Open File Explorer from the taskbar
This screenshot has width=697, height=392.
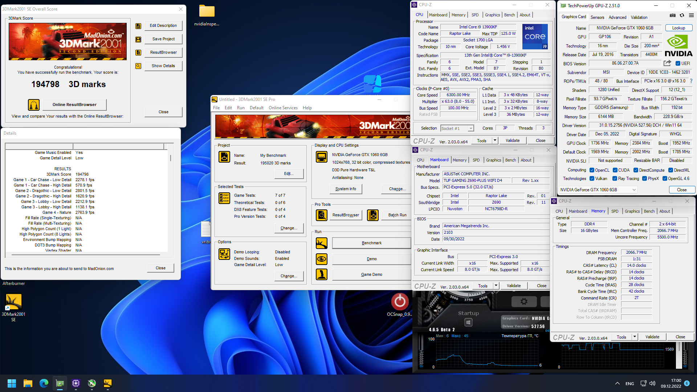click(28, 383)
